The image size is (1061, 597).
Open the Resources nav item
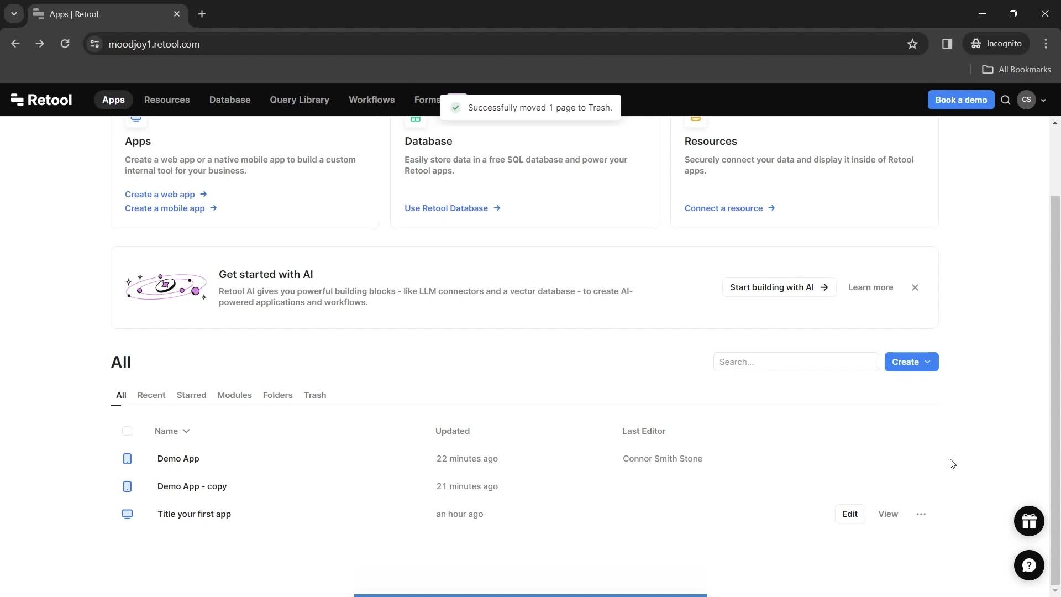click(167, 100)
